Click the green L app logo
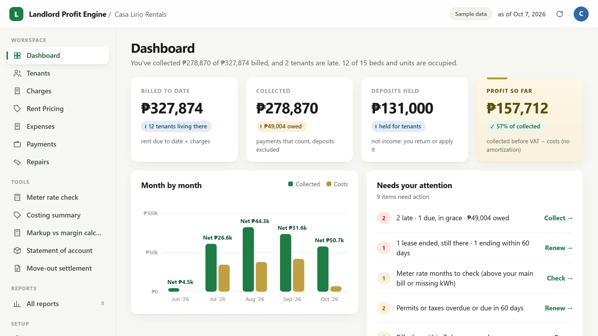The height and width of the screenshot is (336, 598). coord(16,14)
